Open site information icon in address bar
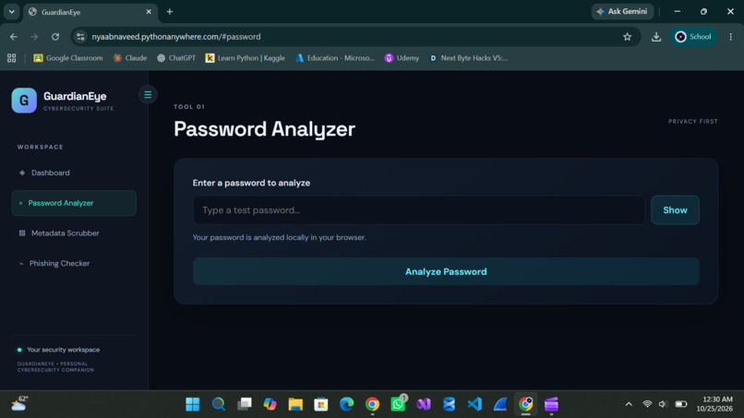744x418 pixels. tap(80, 37)
